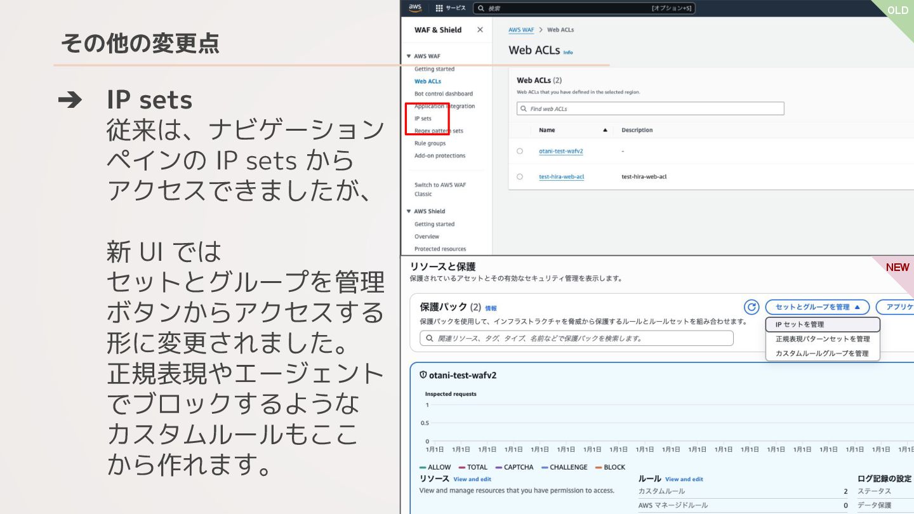Open Protected resources under AWS Shield

tap(440, 249)
